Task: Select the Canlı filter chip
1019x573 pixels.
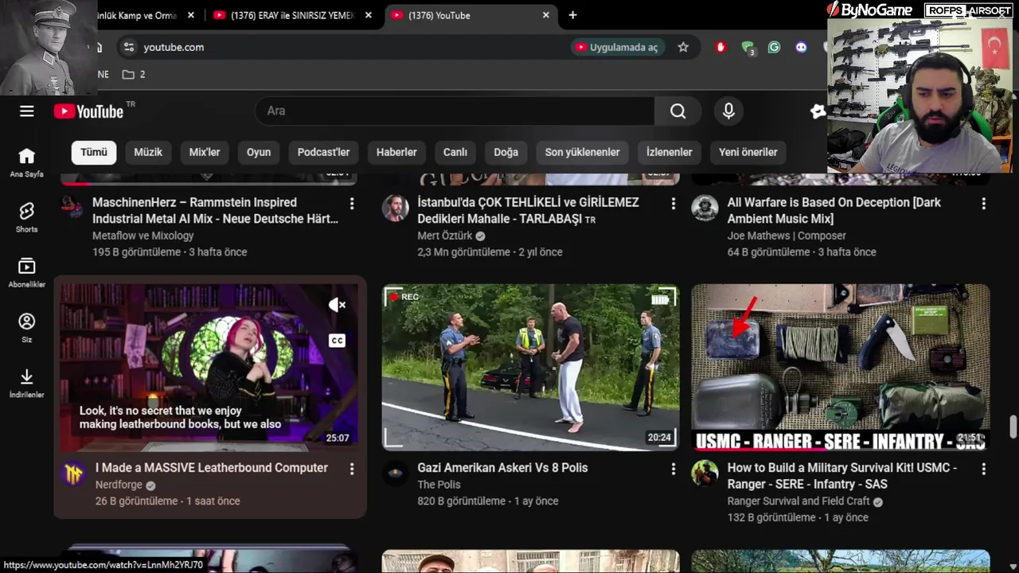Action: 455,152
